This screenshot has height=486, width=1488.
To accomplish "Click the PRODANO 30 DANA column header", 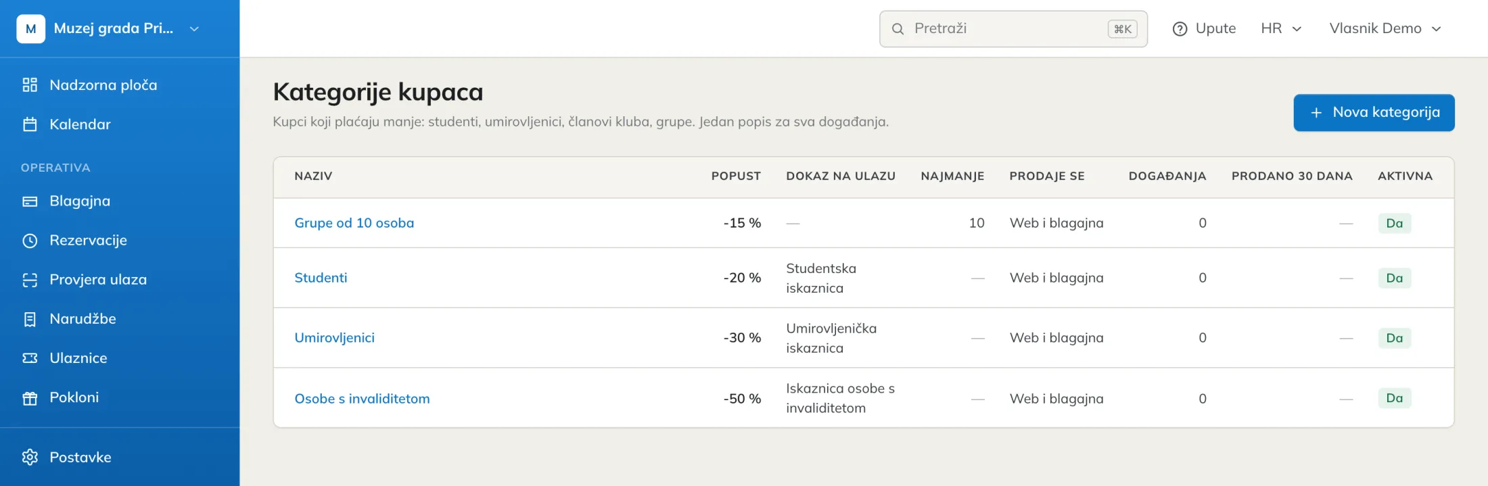I will [x=1292, y=176].
